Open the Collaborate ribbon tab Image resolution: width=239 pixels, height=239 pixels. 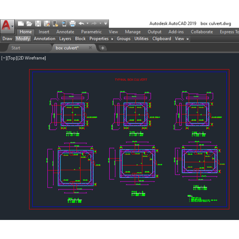202,32
